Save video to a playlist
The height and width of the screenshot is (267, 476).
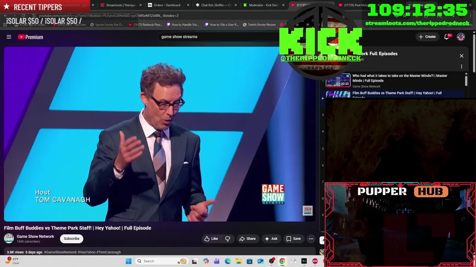(x=293, y=239)
